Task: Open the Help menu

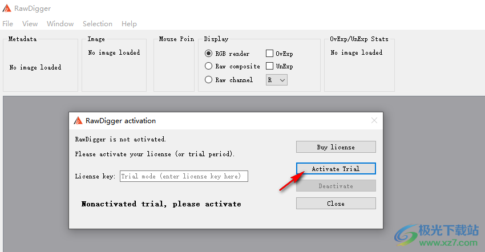Action: click(x=129, y=24)
